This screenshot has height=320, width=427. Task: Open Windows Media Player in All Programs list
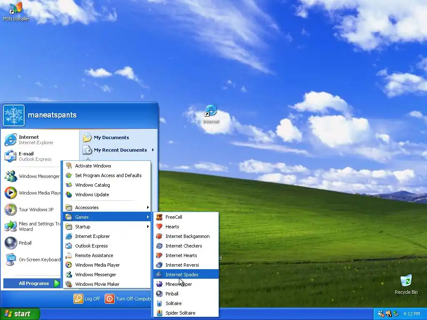pos(107,265)
